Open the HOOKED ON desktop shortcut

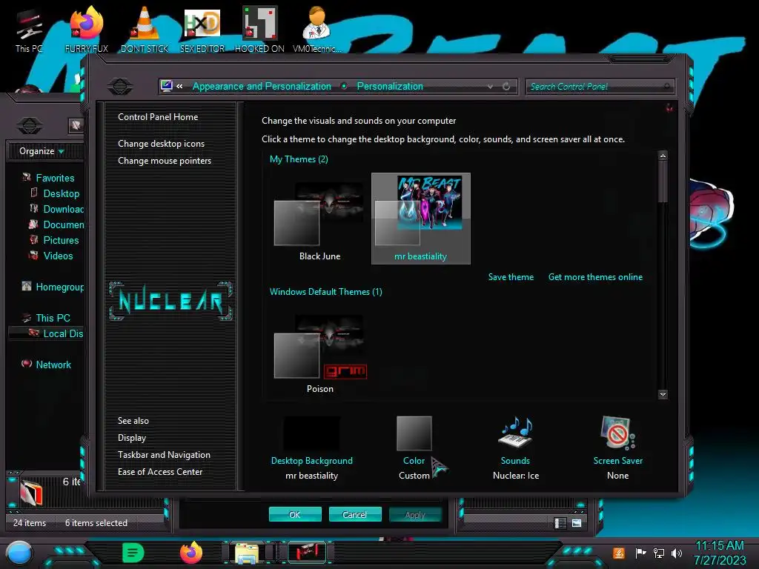[259, 30]
